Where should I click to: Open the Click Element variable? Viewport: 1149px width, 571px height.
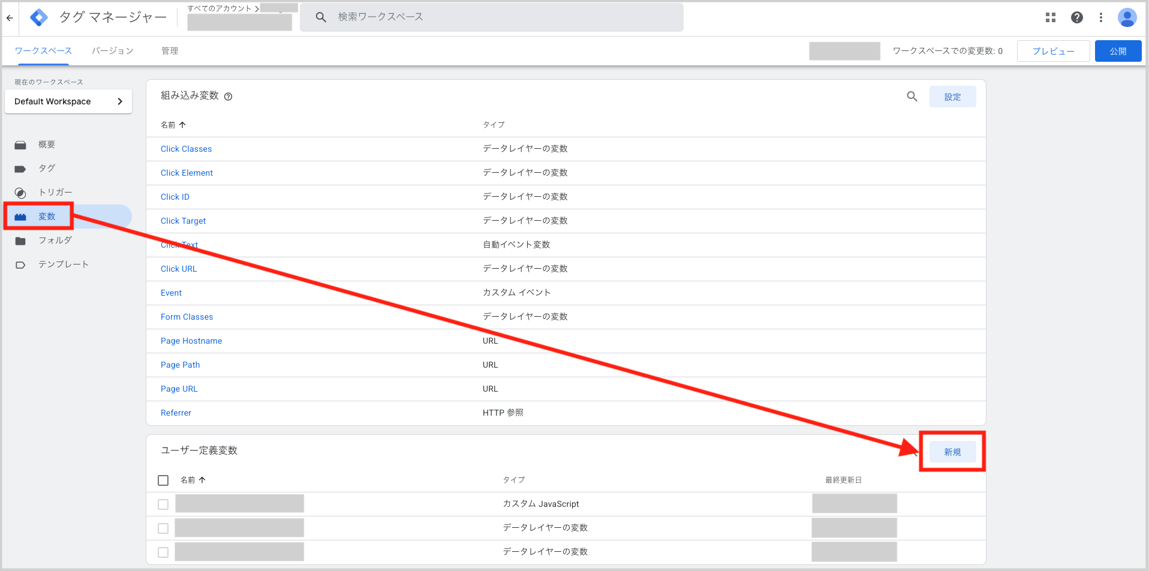[x=187, y=173]
